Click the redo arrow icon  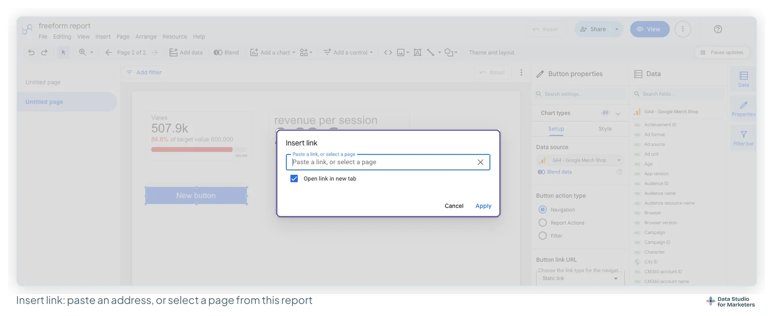pos(44,52)
